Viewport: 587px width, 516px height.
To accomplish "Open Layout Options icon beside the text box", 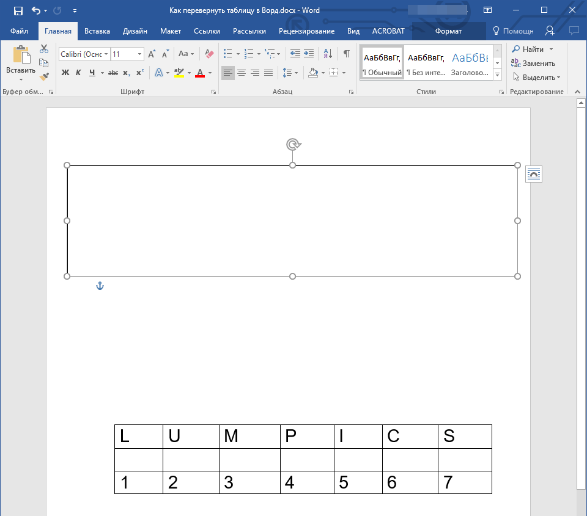I will point(533,174).
